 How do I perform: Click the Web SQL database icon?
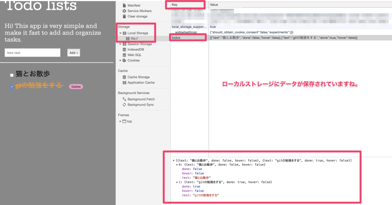coord(124,55)
